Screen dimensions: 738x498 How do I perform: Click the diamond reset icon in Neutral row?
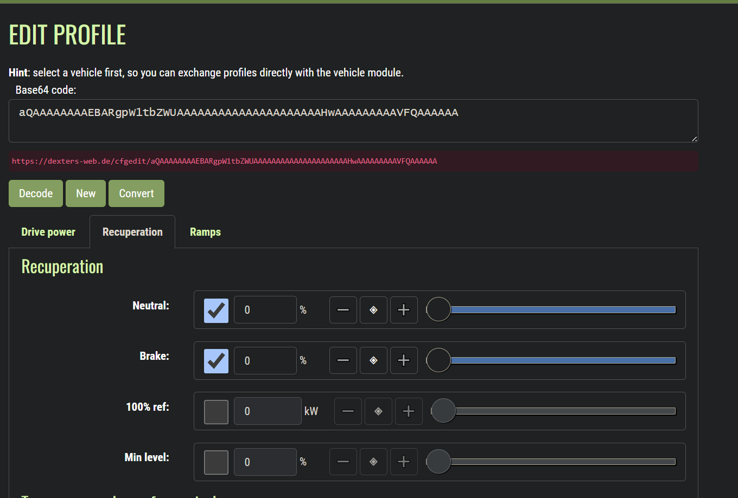373,310
